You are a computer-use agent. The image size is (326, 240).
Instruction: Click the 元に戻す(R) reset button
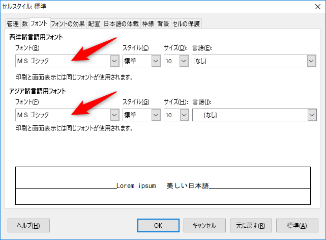tap(247, 226)
